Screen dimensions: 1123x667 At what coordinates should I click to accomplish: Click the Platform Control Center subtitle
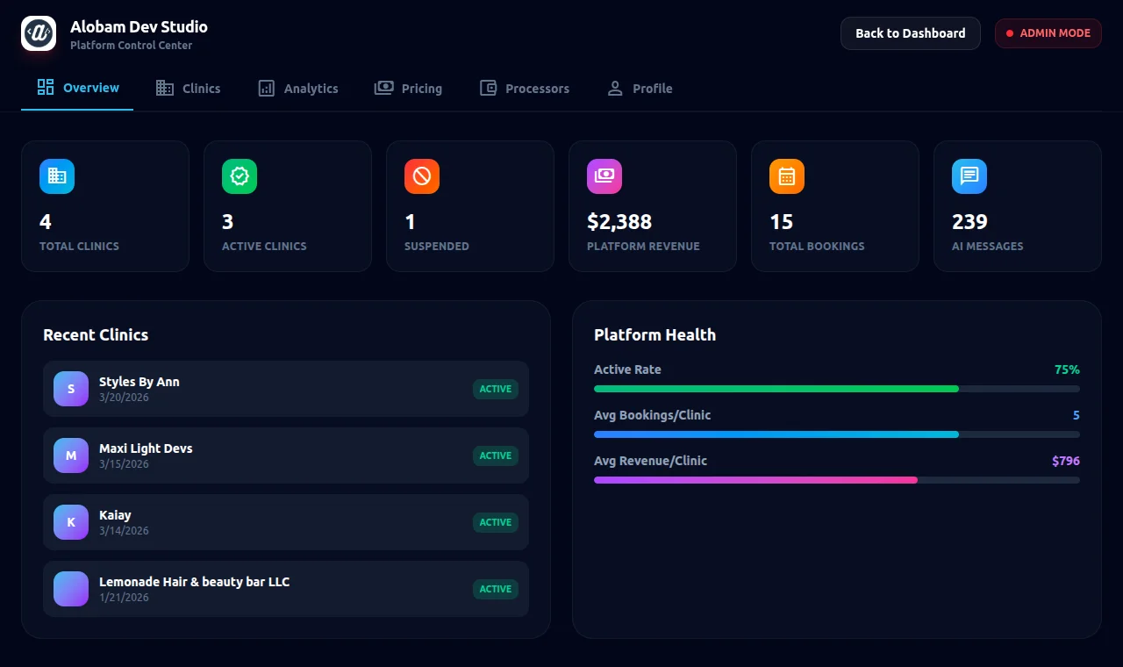(x=131, y=46)
